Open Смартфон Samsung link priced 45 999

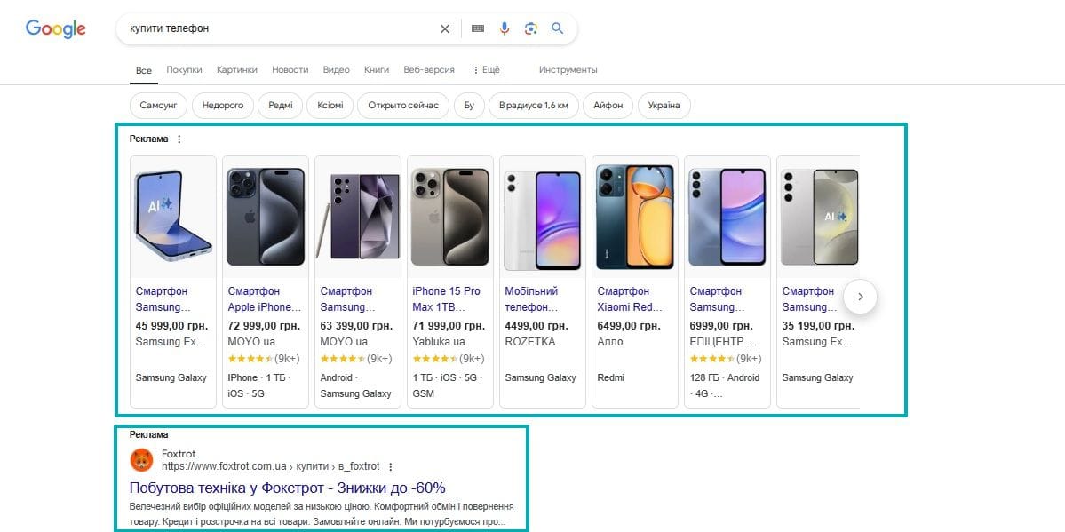click(163, 299)
